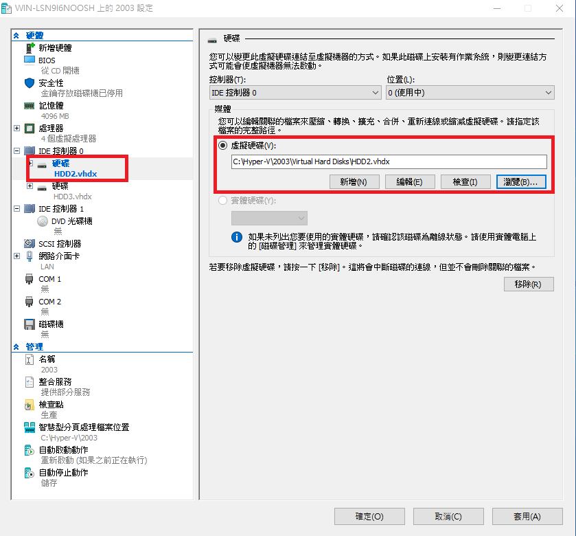Click the 新增(N) button
The height and width of the screenshot is (536, 576).
coord(354,182)
